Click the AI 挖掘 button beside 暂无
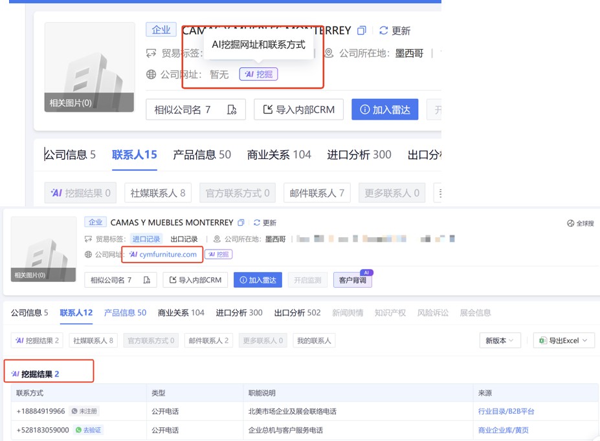 pyautogui.click(x=258, y=74)
